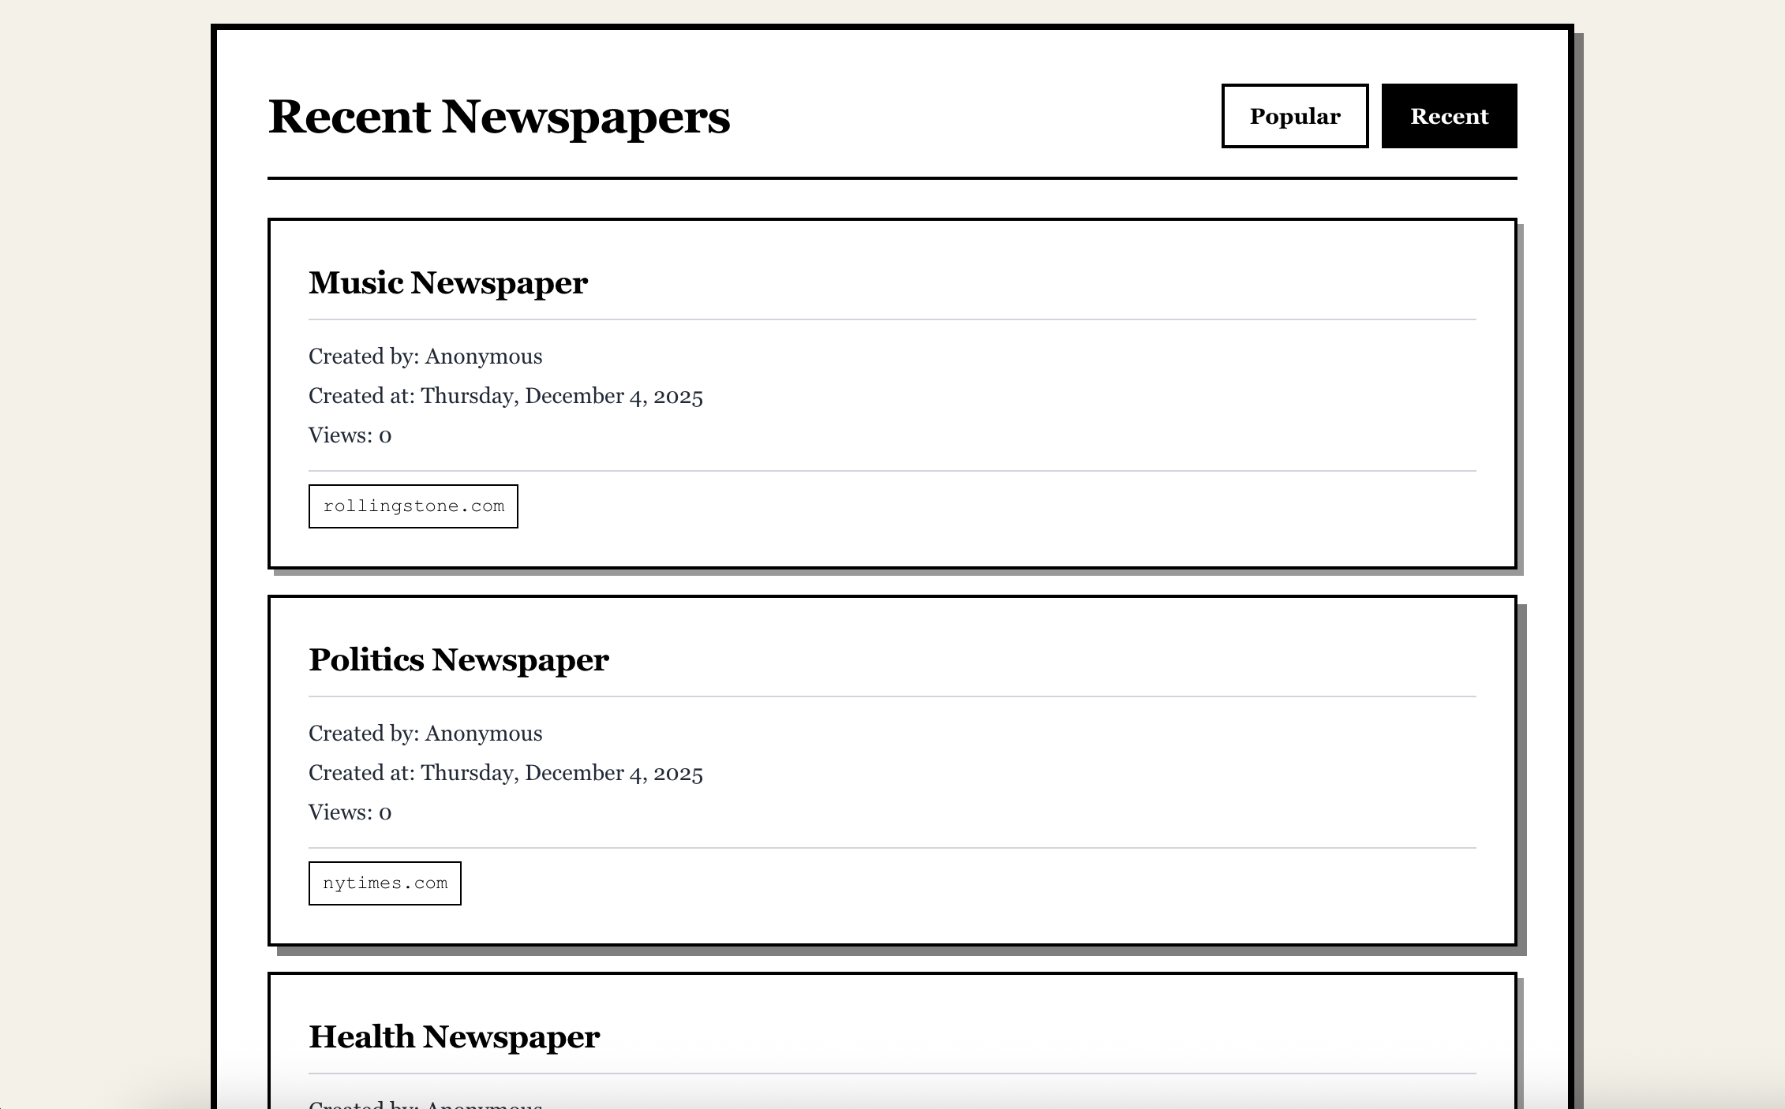
Task: Click the divider under Music Newspaper title
Action: click(x=892, y=319)
